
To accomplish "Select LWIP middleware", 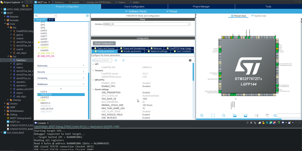I will [43, 100].
